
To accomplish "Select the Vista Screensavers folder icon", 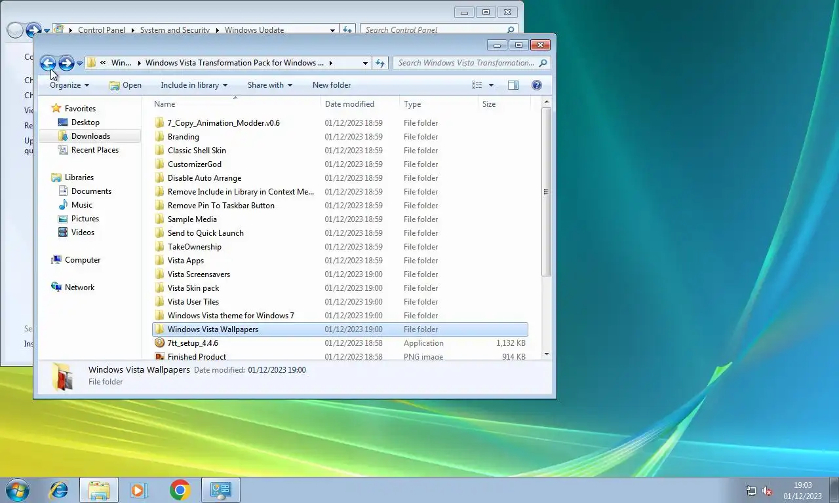I will point(159,274).
